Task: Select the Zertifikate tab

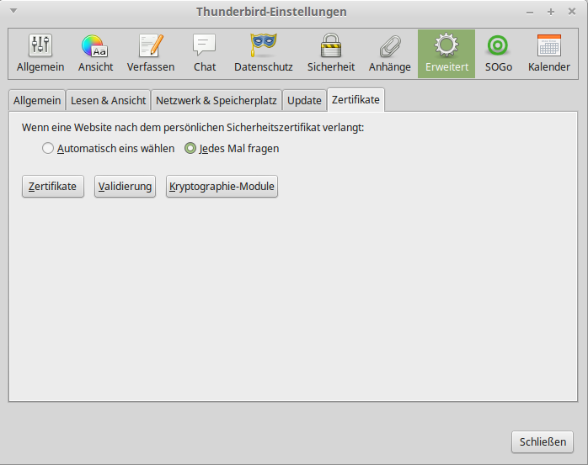Action: (355, 100)
